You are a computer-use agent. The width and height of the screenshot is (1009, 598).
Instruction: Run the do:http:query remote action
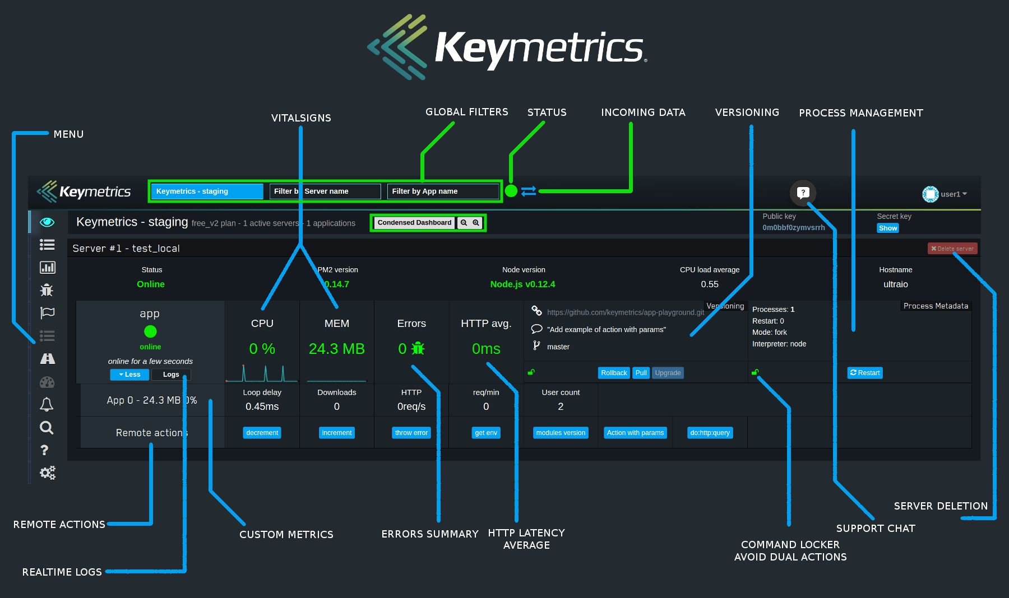(710, 433)
